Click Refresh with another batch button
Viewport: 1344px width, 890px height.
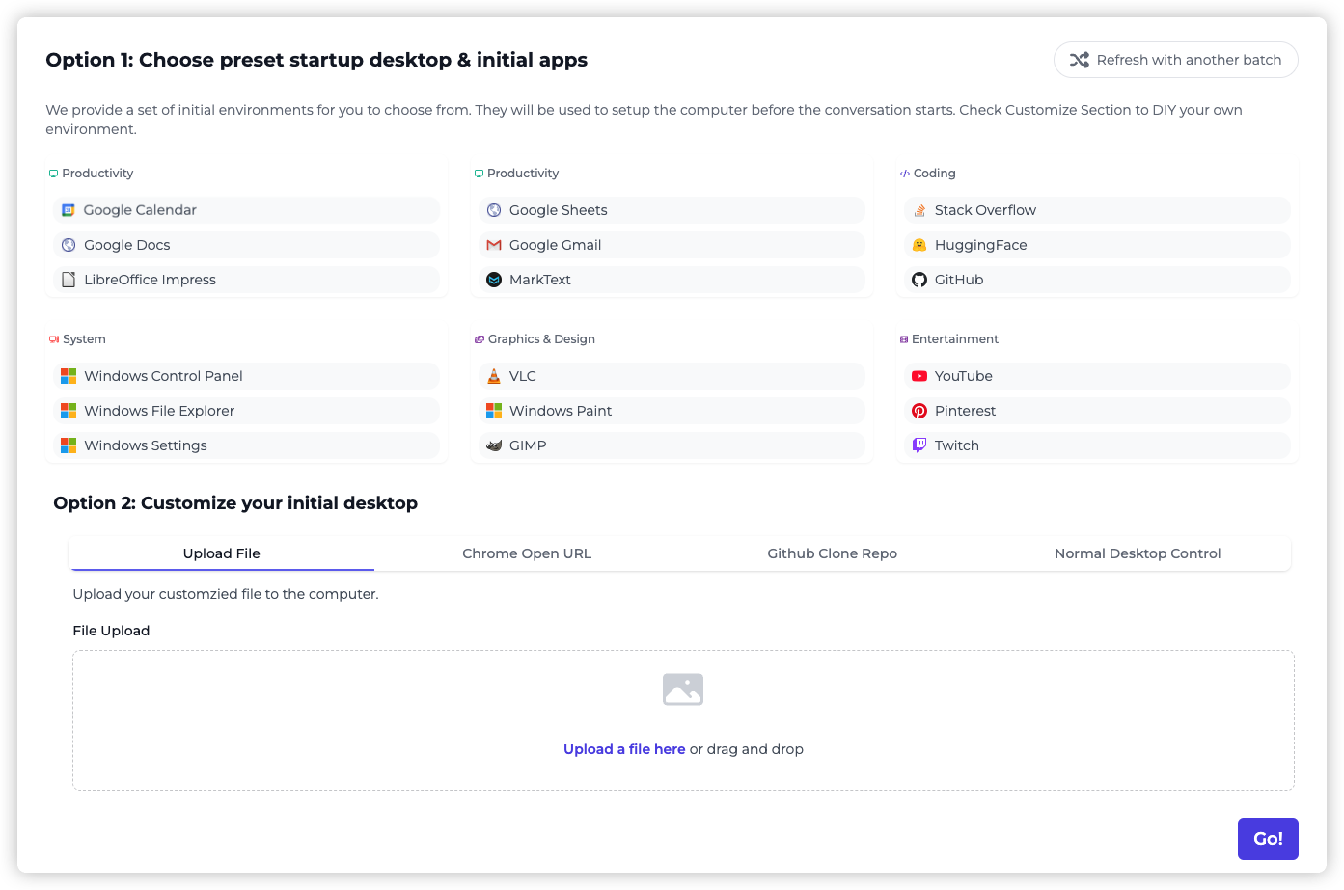click(1175, 60)
